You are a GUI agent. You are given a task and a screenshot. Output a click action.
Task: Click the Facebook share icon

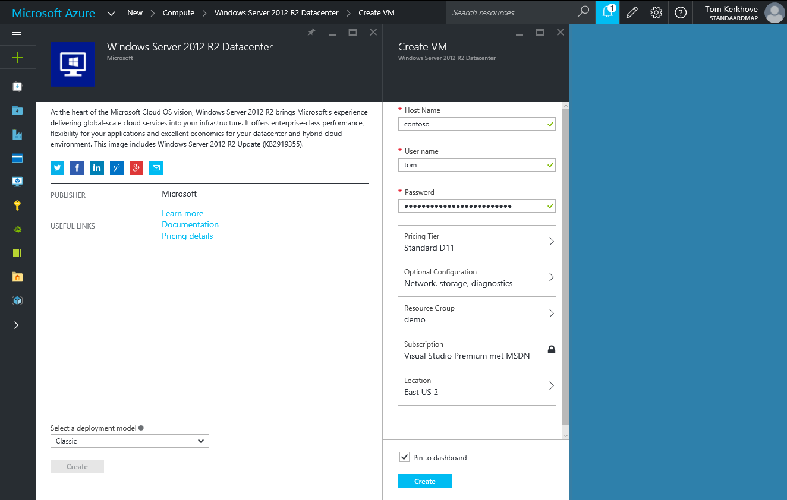click(x=77, y=167)
